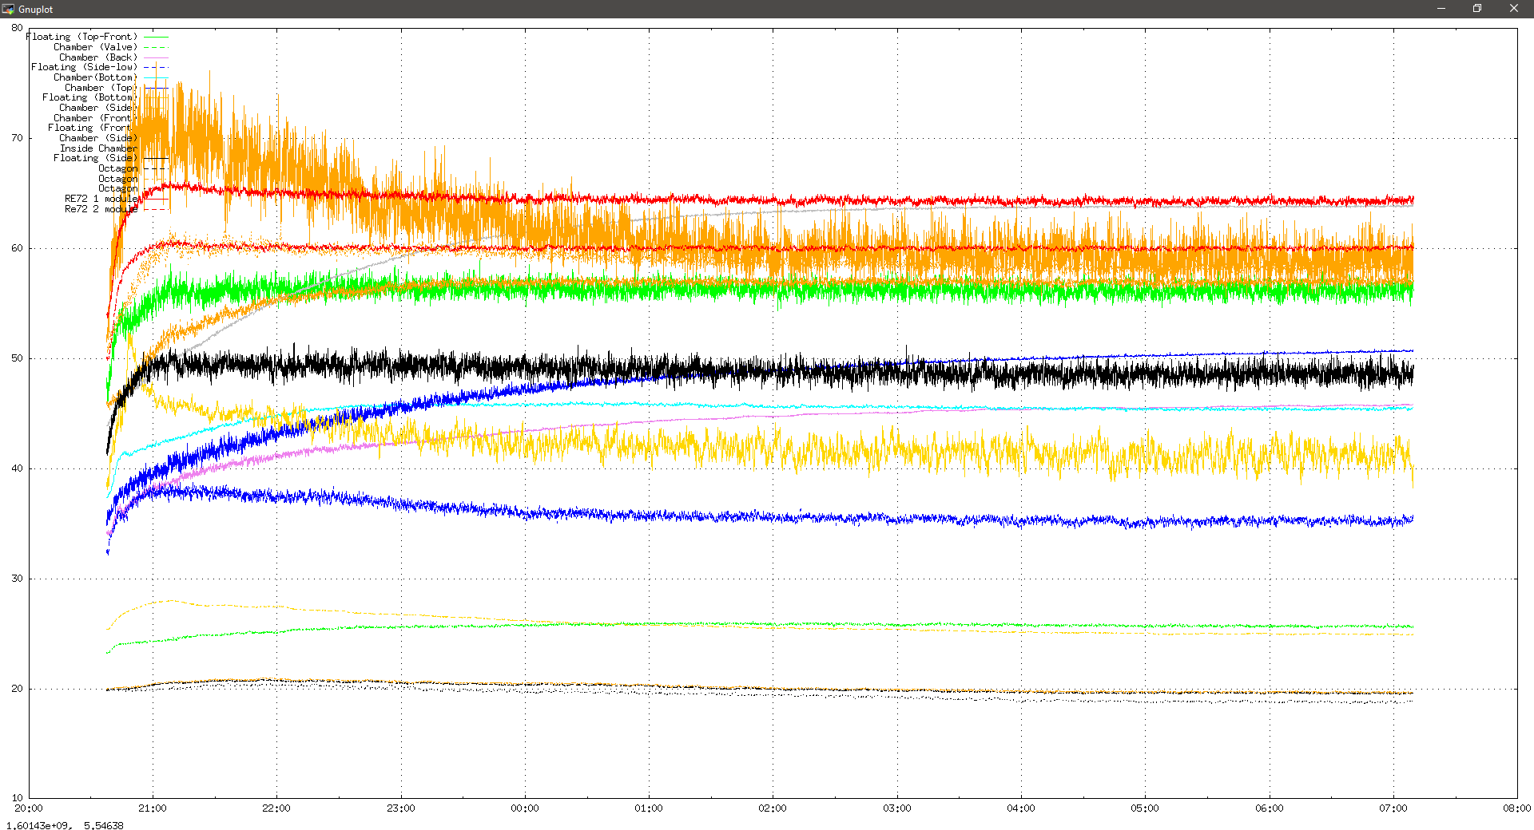Toggle the Chamber (Top) legend entry
Viewport: 1534px width, 830px height.
(101, 88)
